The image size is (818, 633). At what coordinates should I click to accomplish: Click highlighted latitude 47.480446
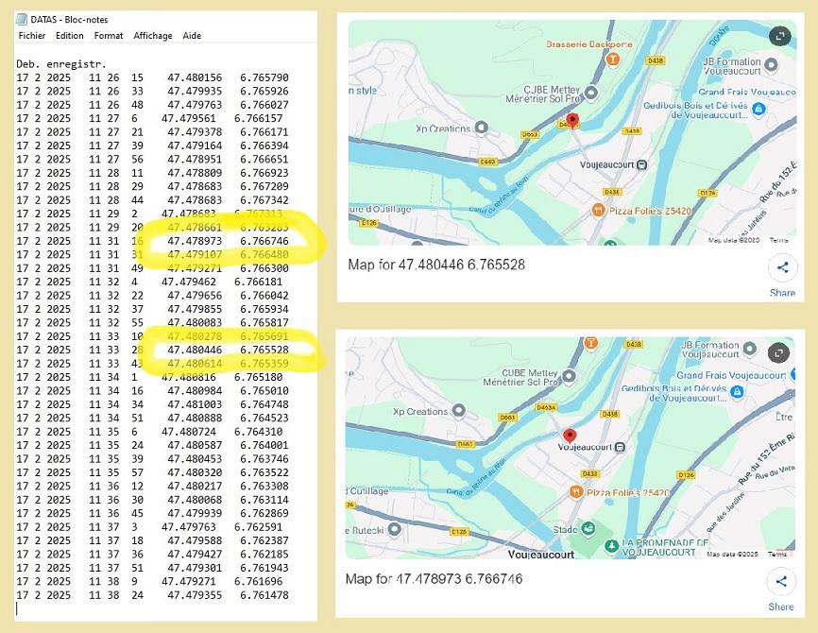click(195, 351)
